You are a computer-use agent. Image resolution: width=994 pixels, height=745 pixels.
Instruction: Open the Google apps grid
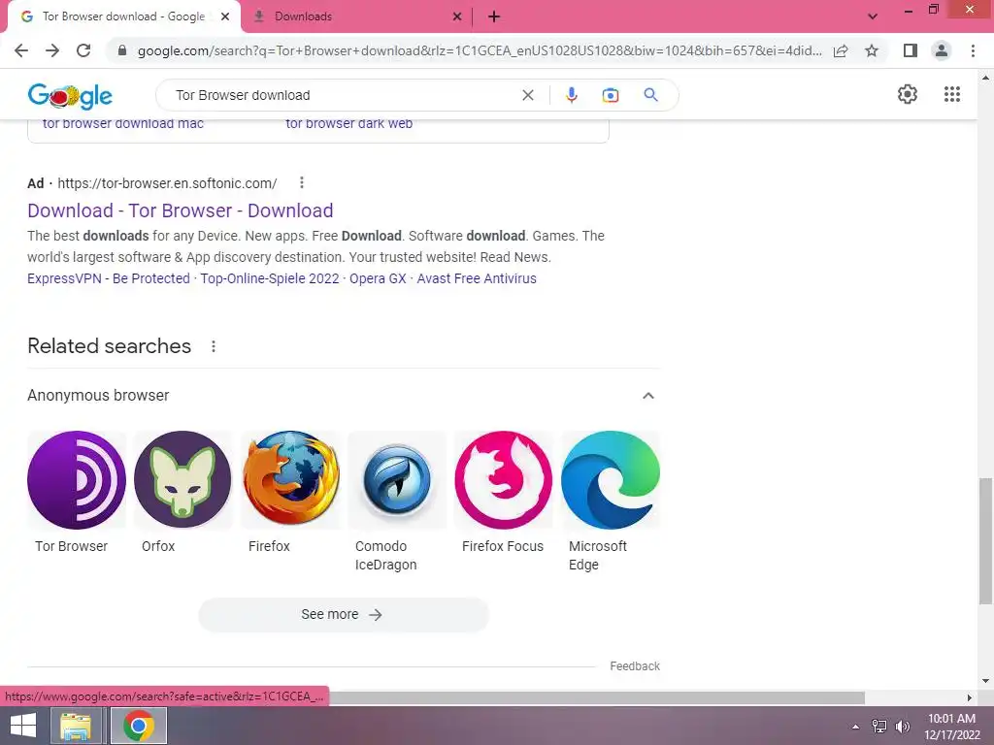(x=952, y=94)
